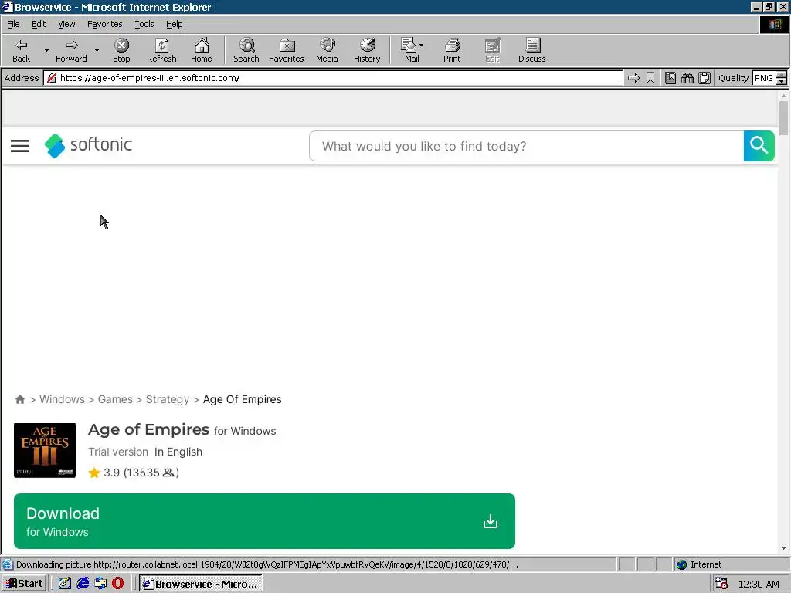Click the Trial version label
The image size is (791, 593).
(118, 452)
